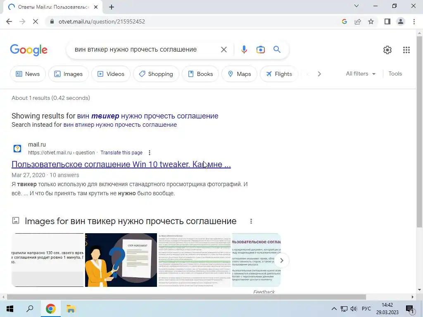Screen dimensions: 423x317
Task: Open the green-highlighted document thumbnail
Action: coord(194,260)
